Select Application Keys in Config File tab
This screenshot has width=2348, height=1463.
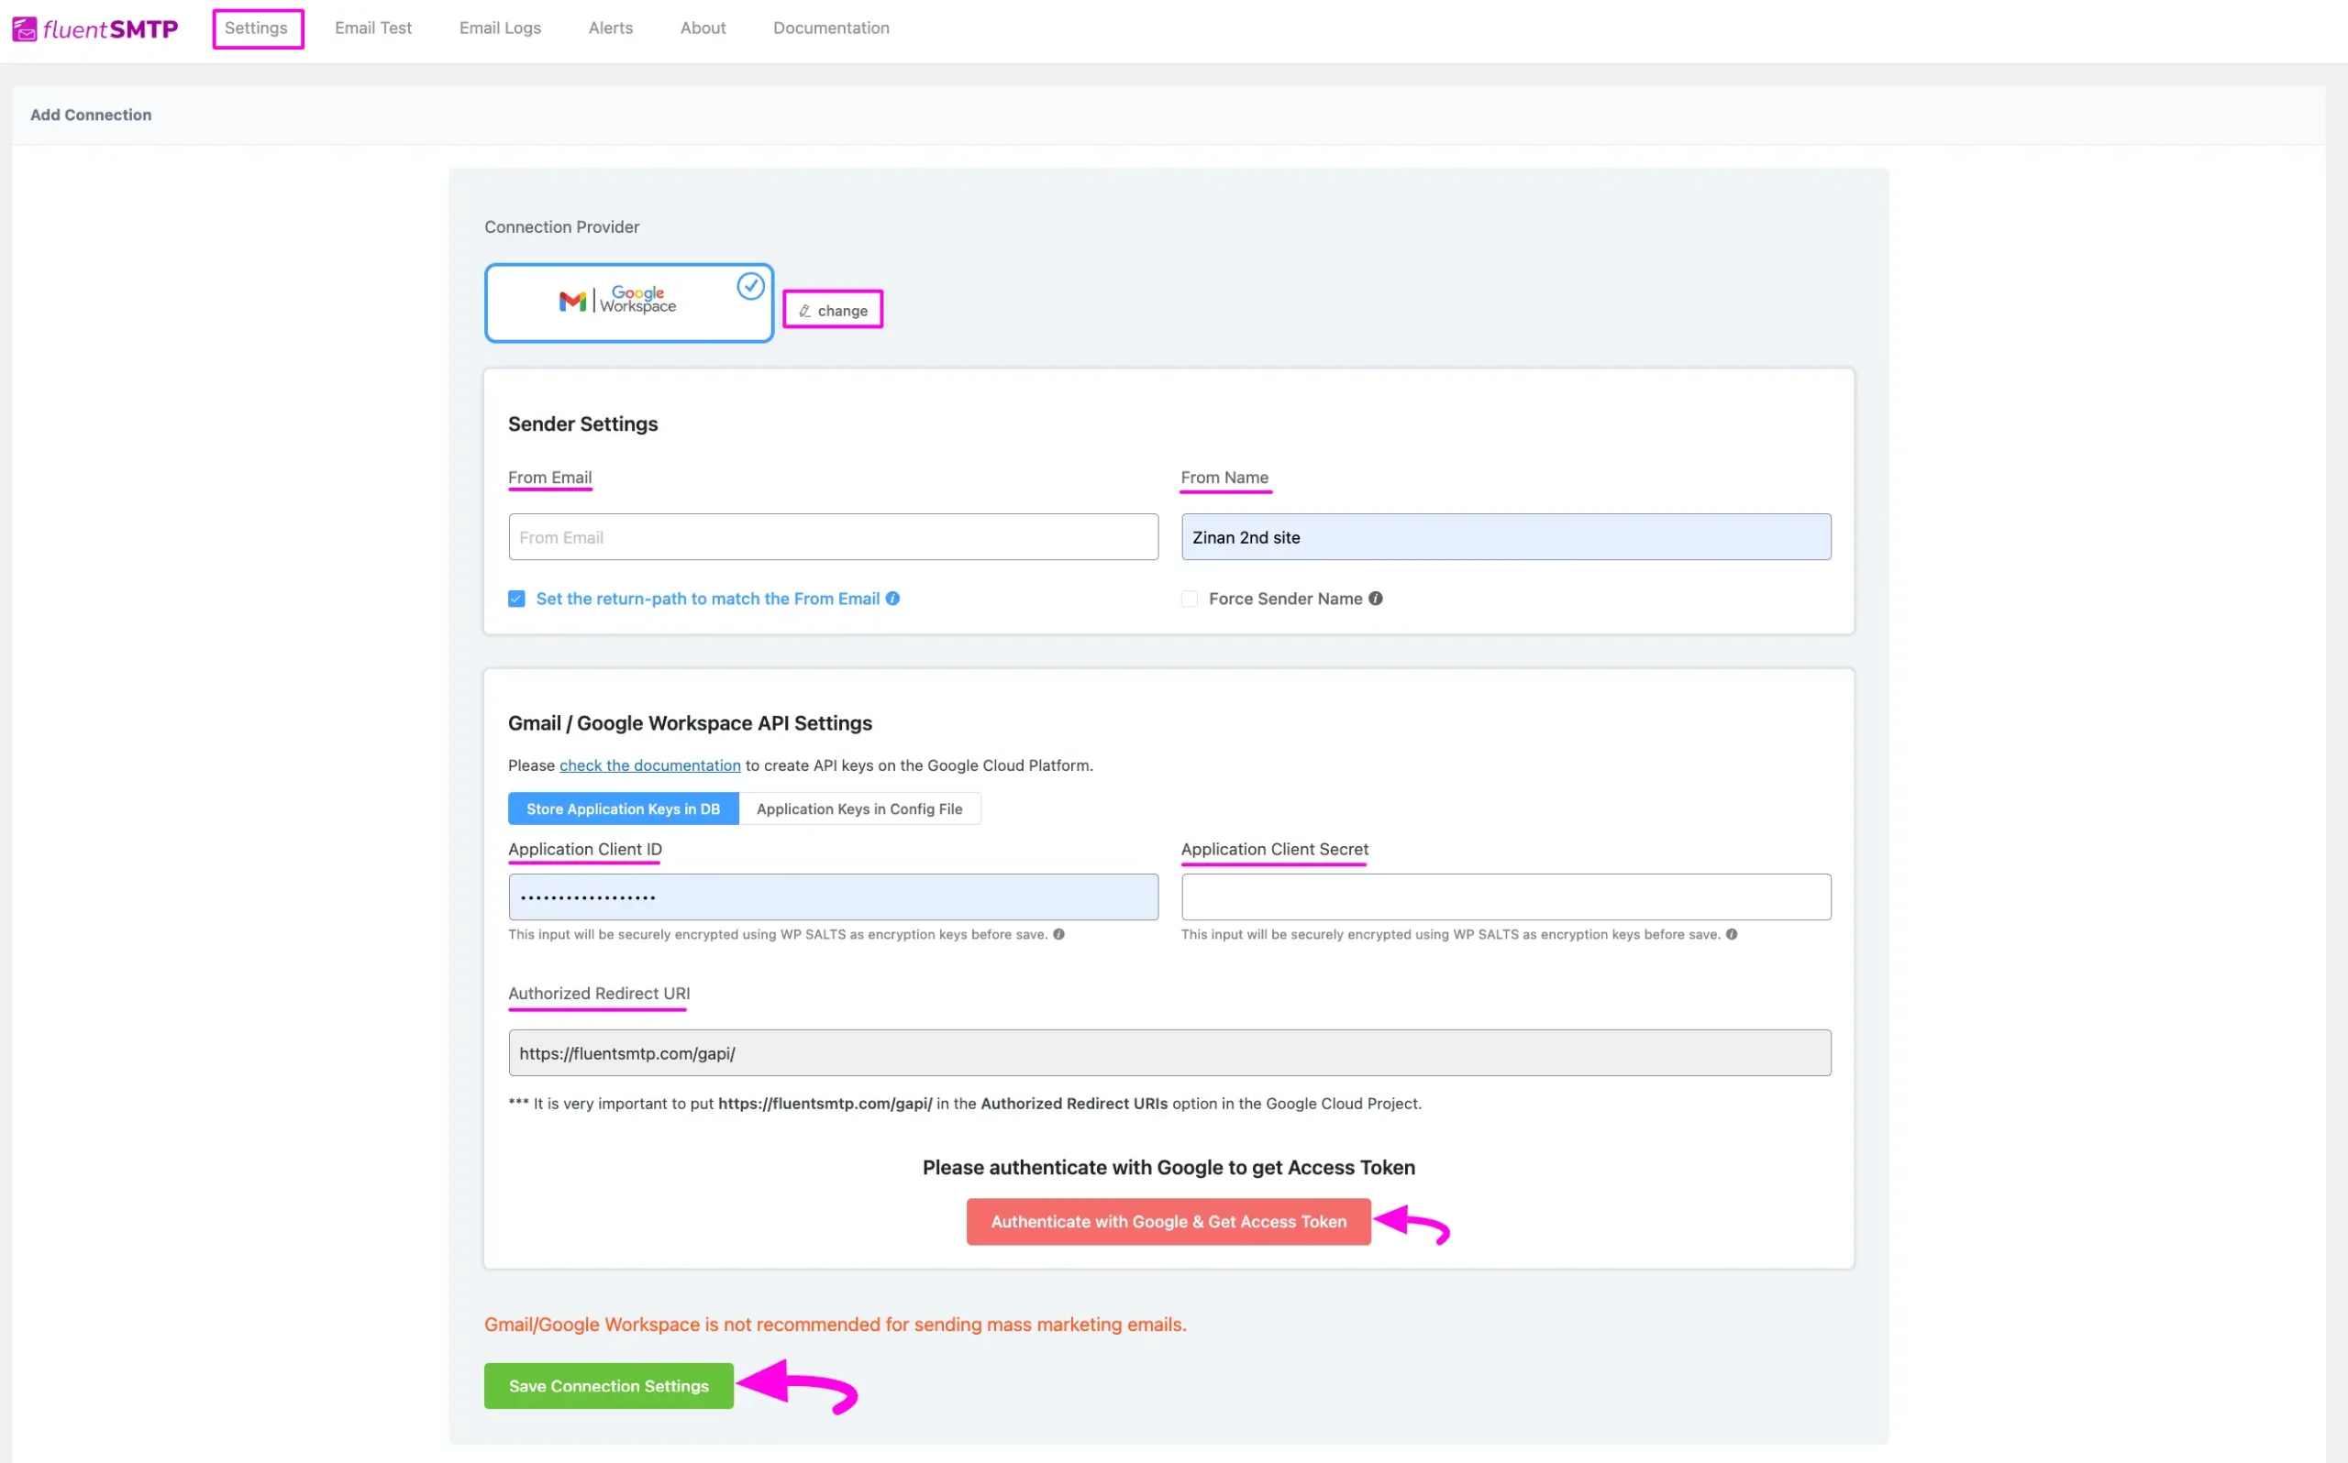click(859, 809)
